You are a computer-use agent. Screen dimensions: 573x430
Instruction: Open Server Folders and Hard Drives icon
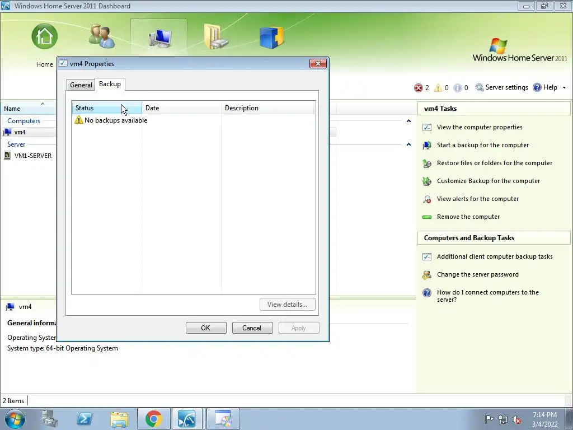215,36
